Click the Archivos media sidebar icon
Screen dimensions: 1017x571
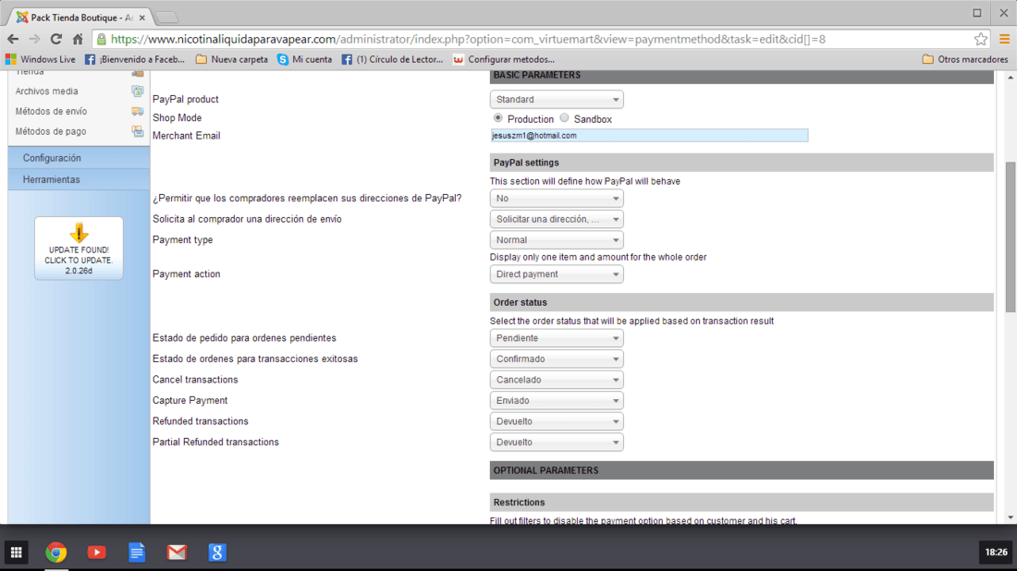pos(138,91)
